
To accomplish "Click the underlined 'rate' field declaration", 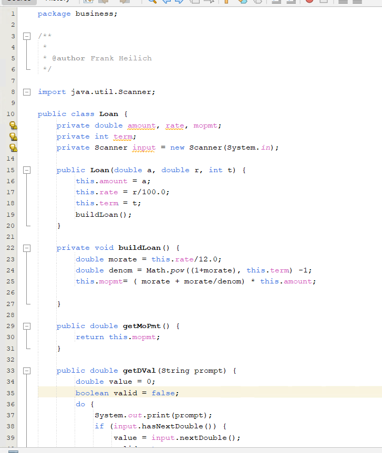I will tap(174, 125).
